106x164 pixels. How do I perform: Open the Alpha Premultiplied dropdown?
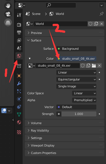tap(84, 100)
